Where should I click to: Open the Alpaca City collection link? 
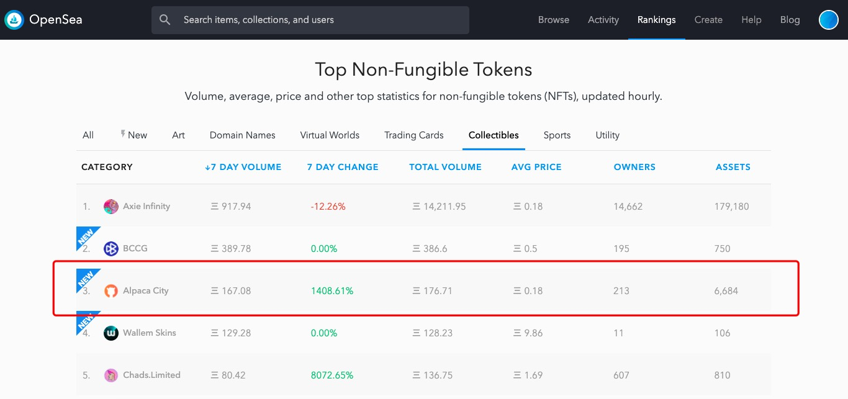(x=146, y=291)
